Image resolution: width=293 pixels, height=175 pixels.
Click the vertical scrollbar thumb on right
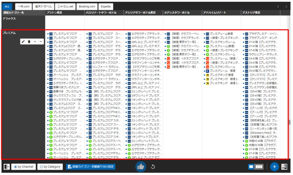coord(289,122)
